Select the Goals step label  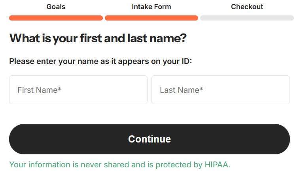(x=56, y=7)
